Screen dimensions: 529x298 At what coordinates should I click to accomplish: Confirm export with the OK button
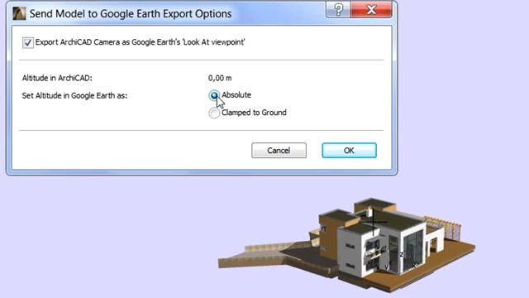(x=349, y=151)
